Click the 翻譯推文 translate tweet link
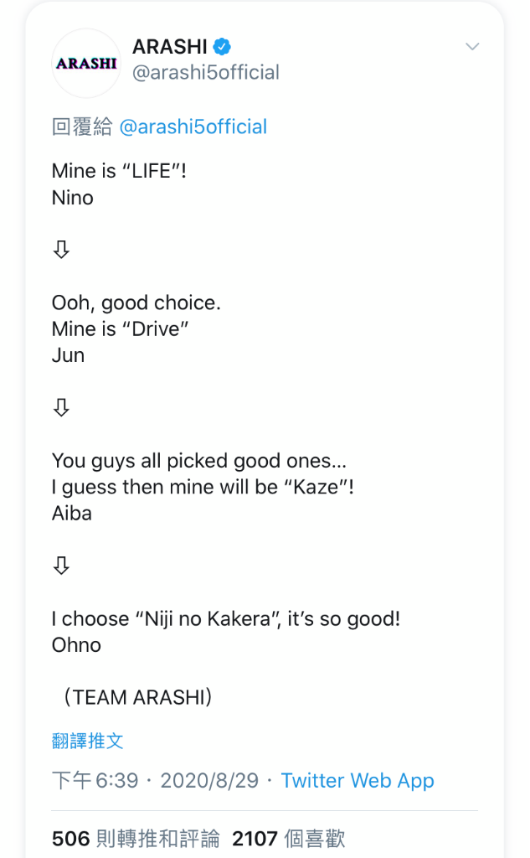530x858 pixels. coord(88,741)
